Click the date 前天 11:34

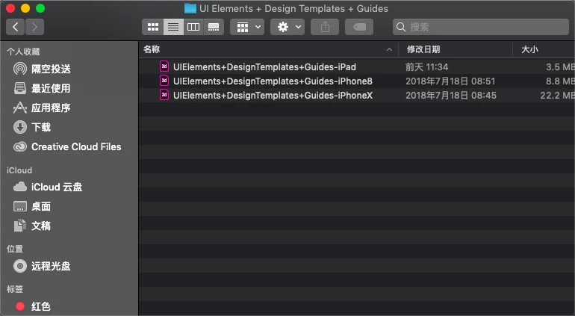(x=427, y=66)
